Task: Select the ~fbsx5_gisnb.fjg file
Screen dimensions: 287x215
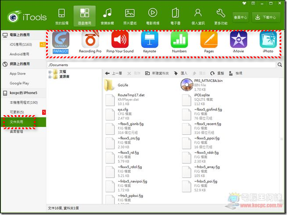Action: pyautogui.click(x=125, y=128)
